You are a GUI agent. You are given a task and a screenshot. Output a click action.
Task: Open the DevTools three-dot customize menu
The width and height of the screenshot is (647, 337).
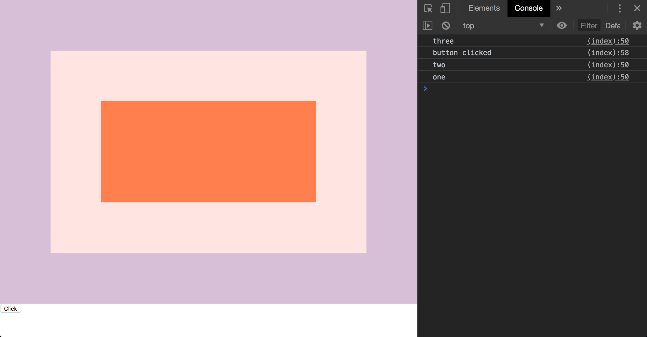619,8
